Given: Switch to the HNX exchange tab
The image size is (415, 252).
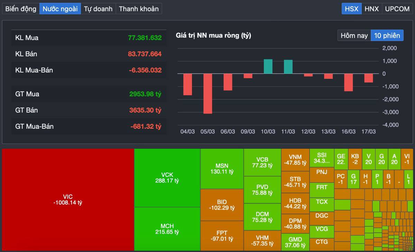Looking at the screenshot, I should 372,9.
